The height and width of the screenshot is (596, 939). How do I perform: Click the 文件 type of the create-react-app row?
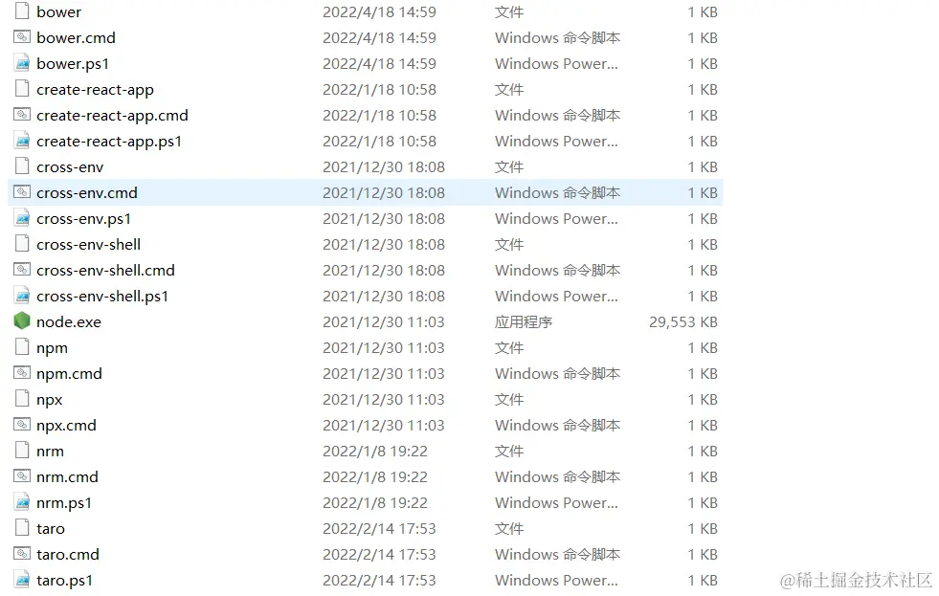[x=509, y=90]
